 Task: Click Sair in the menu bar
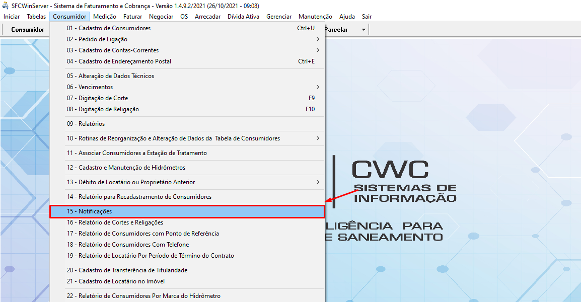click(367, 17)
